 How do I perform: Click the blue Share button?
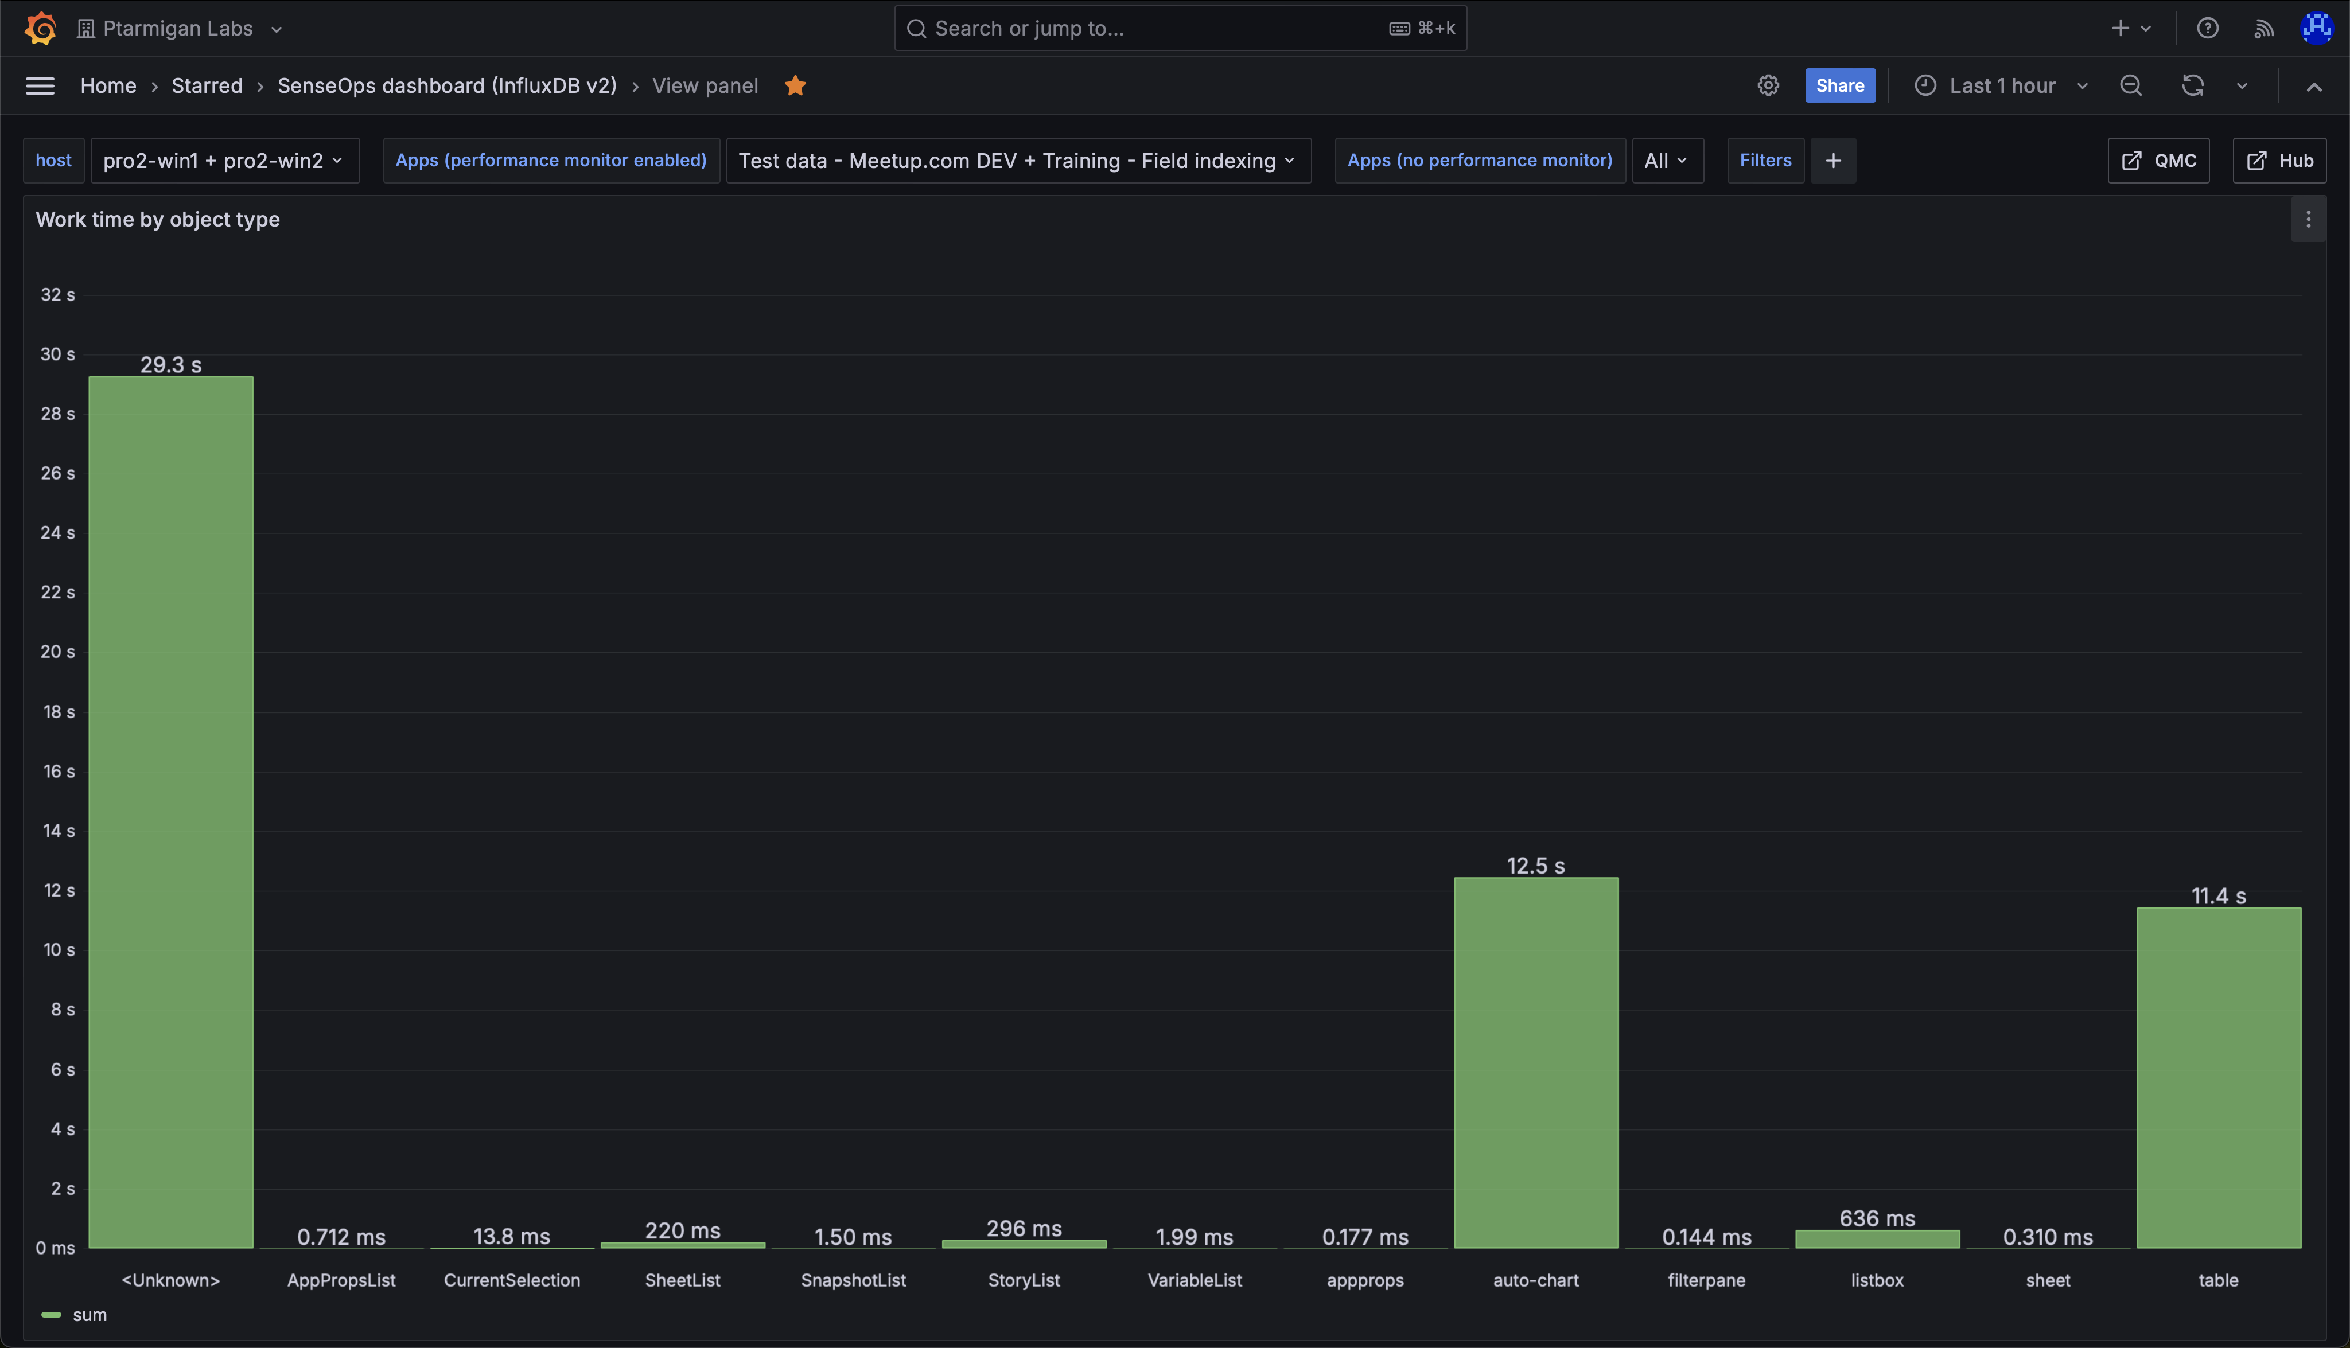tap(1839, 86)
